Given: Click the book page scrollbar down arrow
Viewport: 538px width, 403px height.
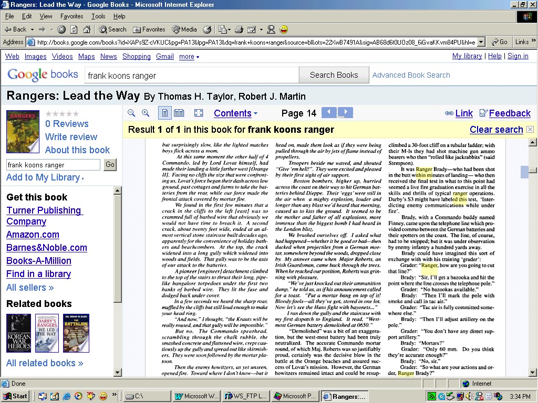Looking at the screenshot, I should point(533,373).
